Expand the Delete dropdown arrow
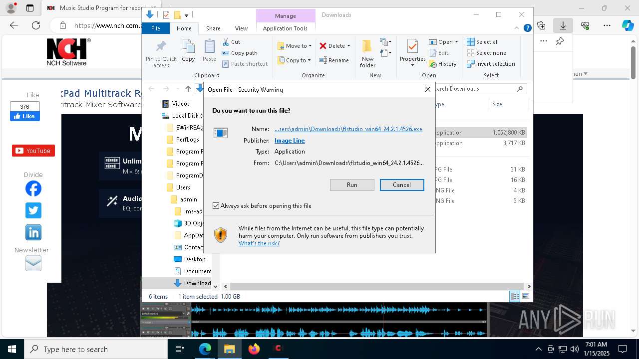This screenshot has height=359, width=639. [348, 46]
